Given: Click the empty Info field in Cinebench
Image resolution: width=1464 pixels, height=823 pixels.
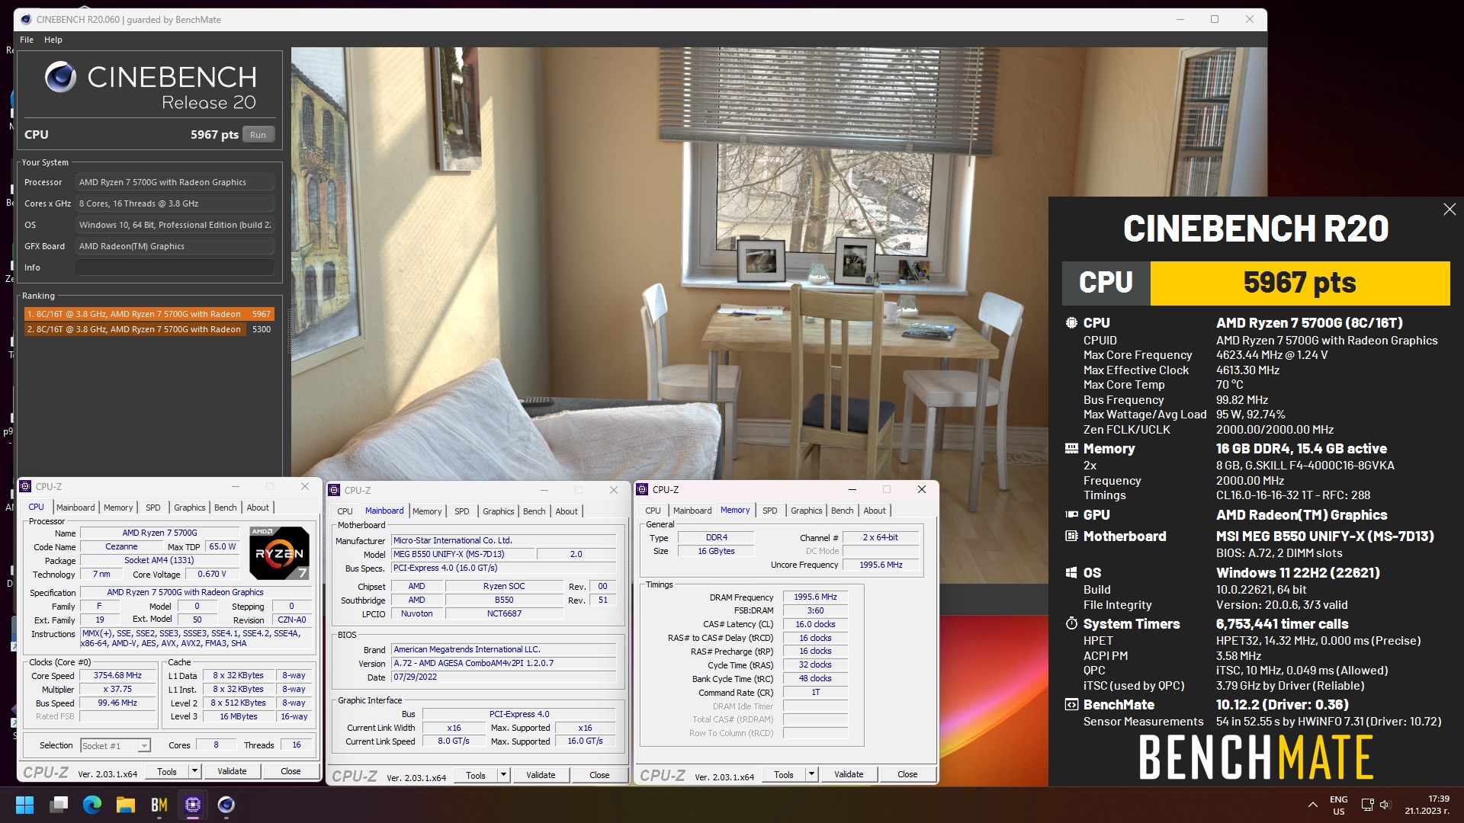Looking at the screenshot, I should [x=175, y=267].
